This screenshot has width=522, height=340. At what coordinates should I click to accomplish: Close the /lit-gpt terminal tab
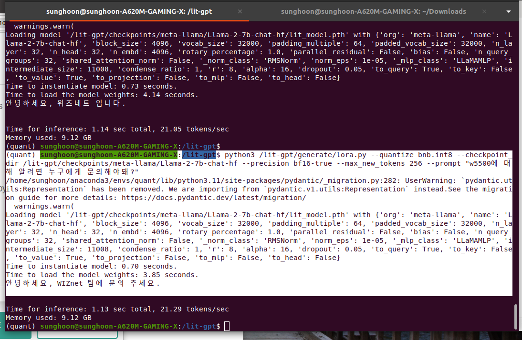pos(240,11)
